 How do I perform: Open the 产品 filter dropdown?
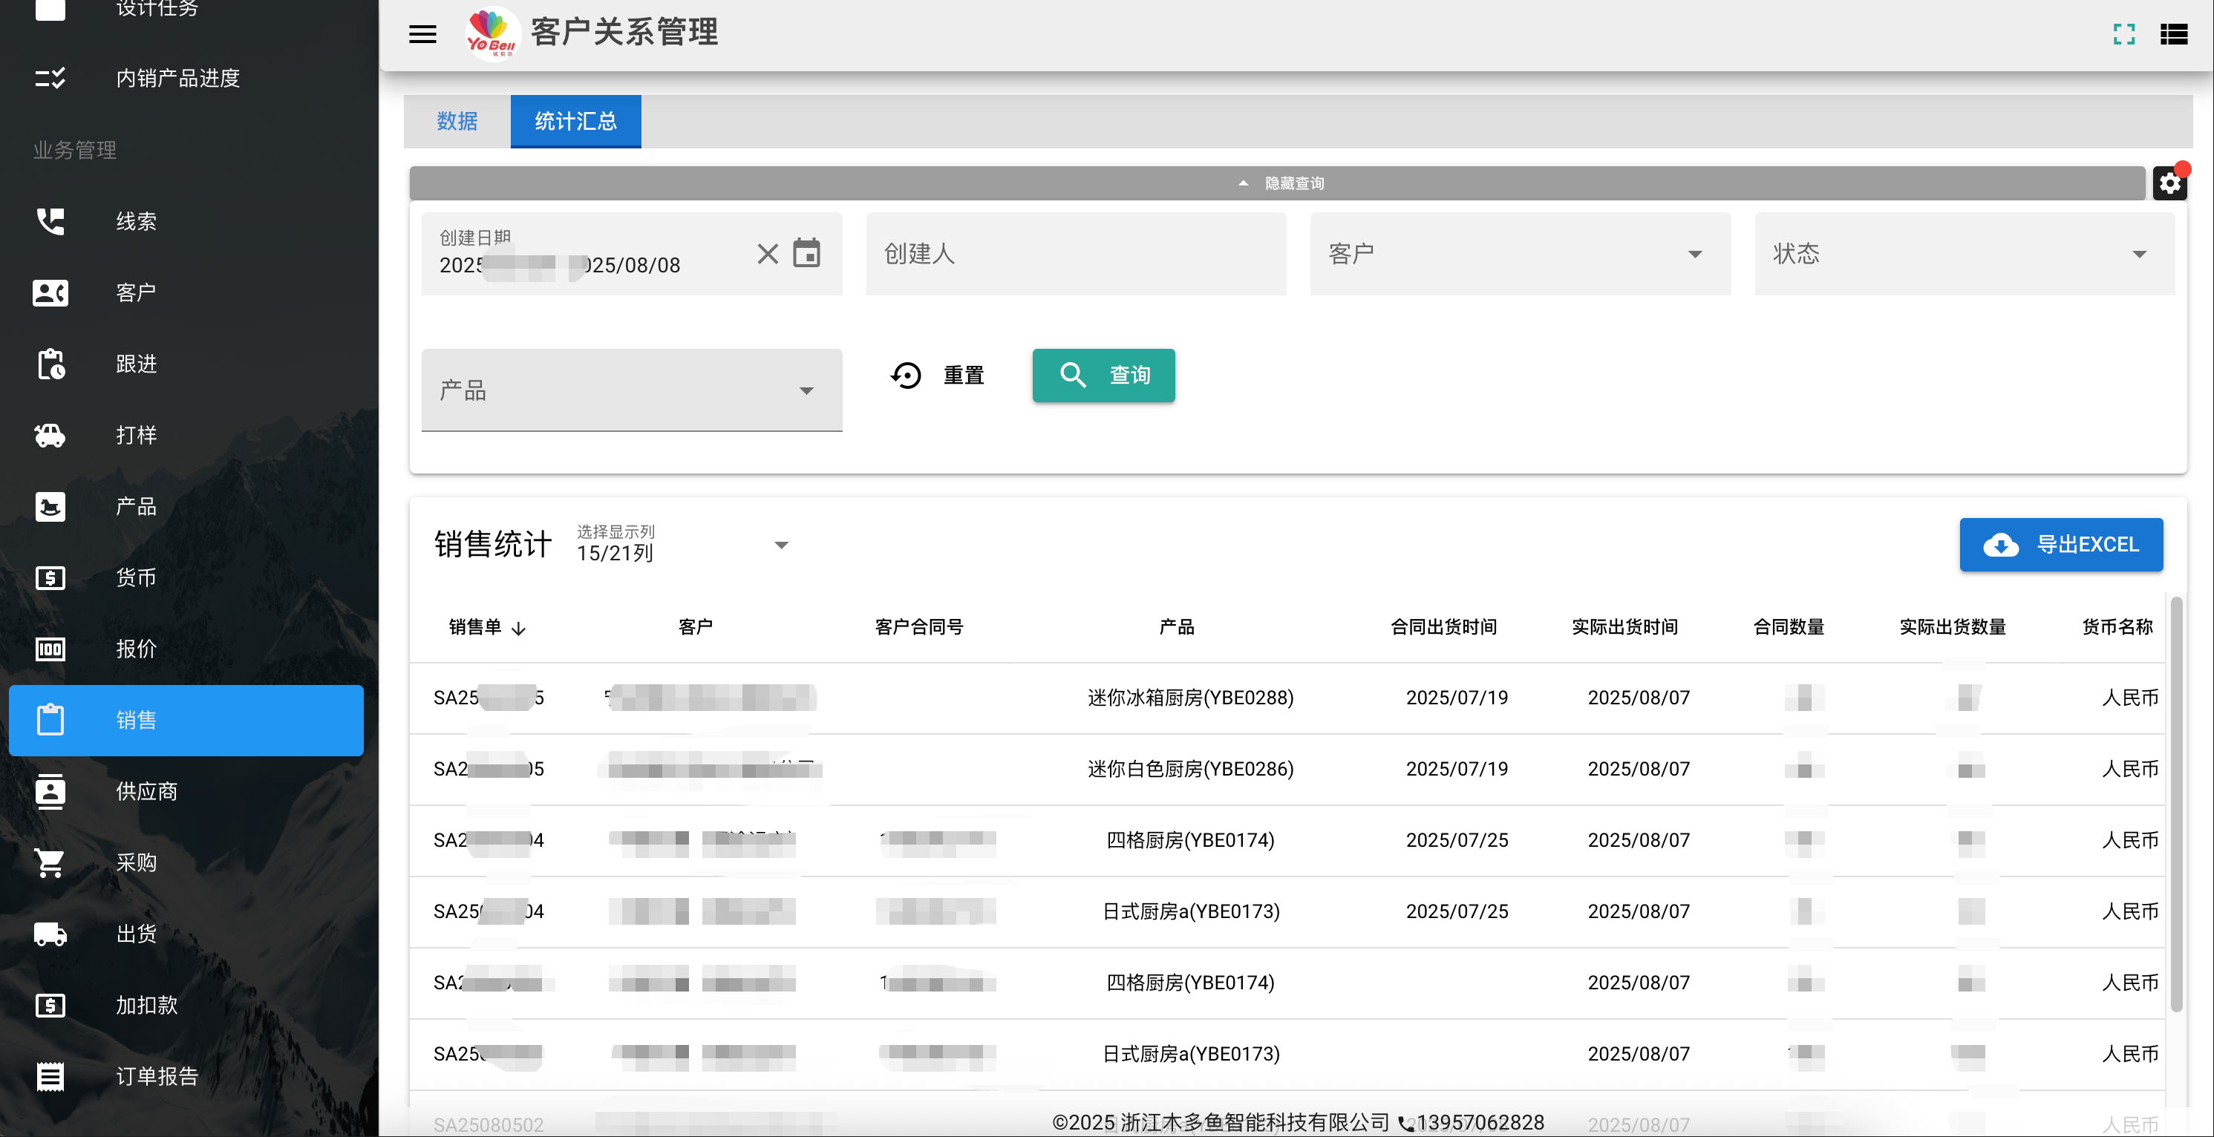click(x=632, y=390)
